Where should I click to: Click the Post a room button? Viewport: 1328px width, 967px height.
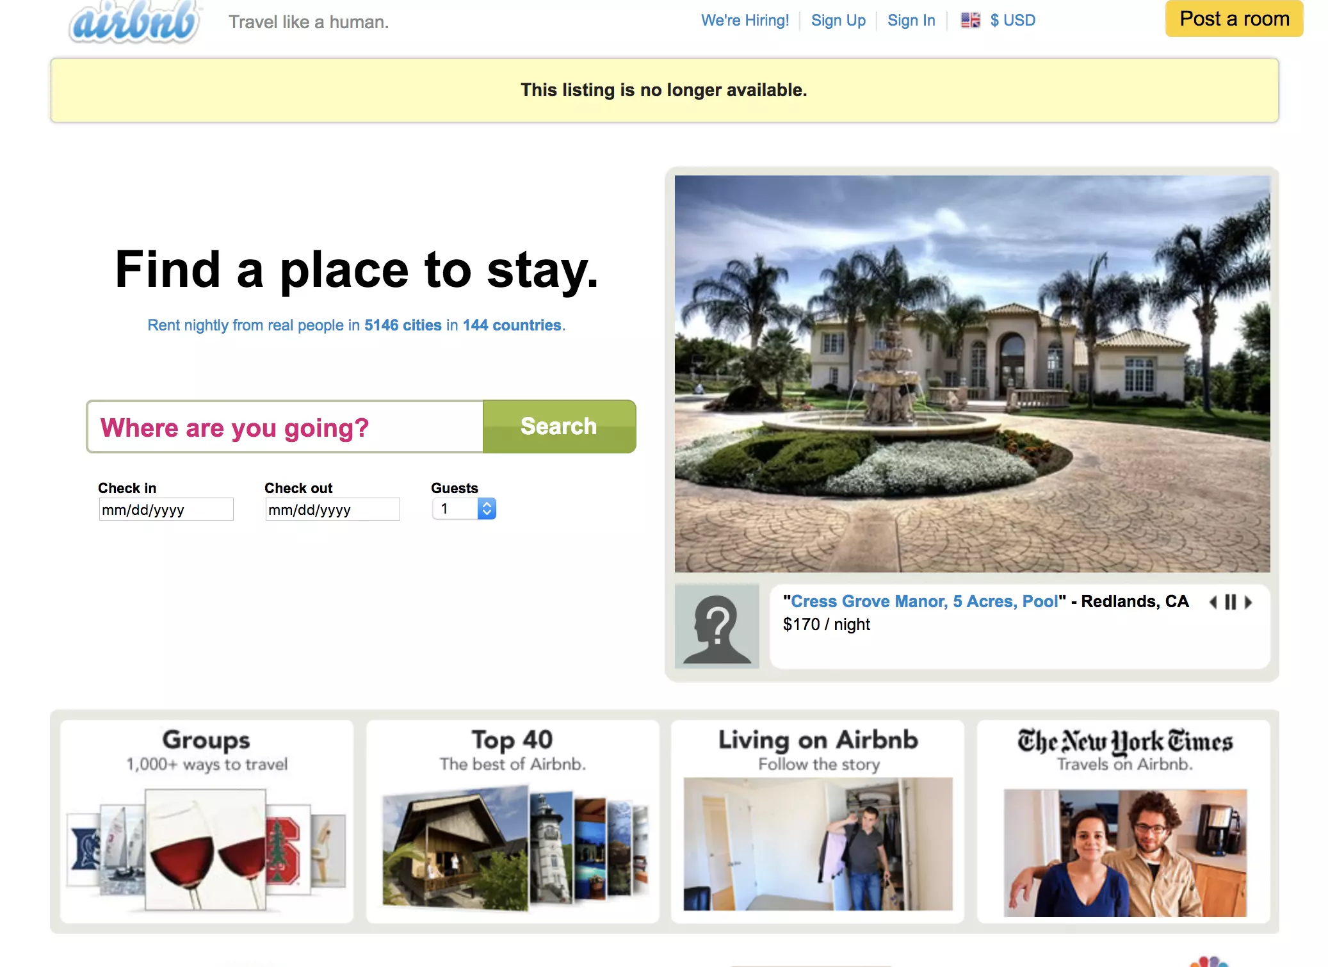(x=1234, y=19)
